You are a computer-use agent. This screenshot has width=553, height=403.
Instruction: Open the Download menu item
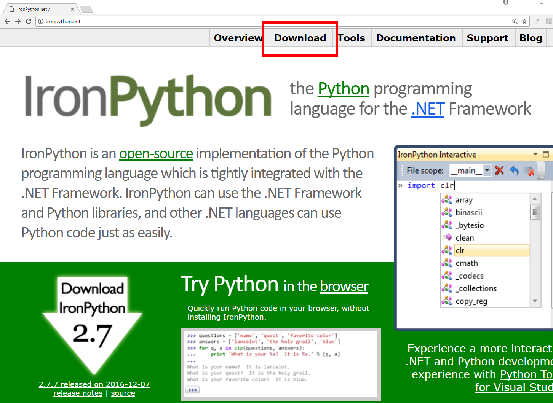[300, 38]
